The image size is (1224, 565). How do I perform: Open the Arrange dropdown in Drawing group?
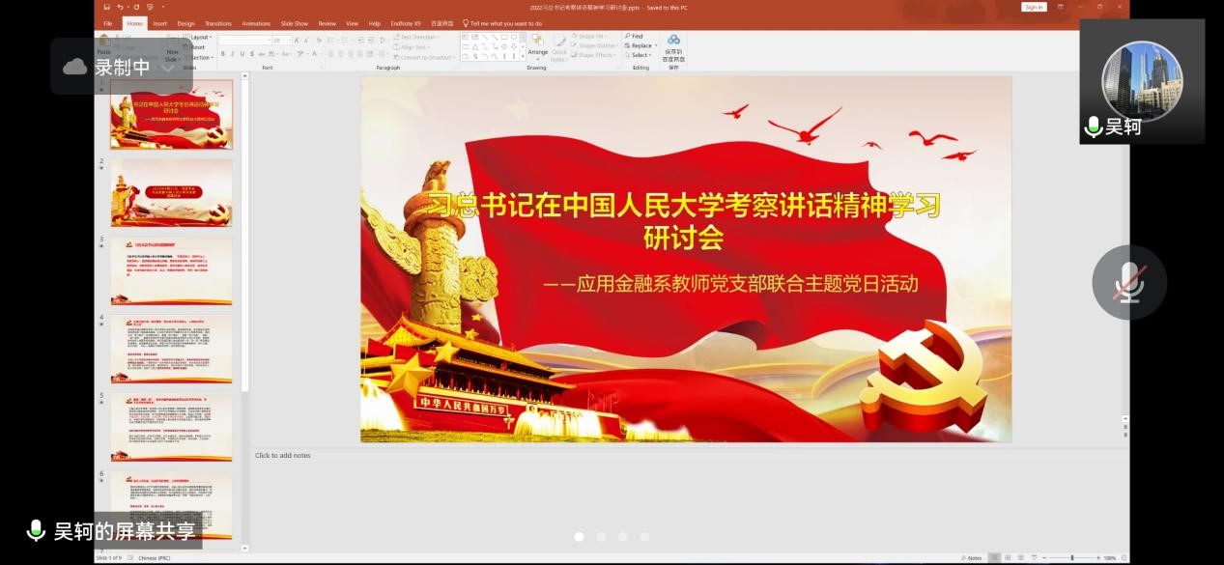[x=538, y=50]
